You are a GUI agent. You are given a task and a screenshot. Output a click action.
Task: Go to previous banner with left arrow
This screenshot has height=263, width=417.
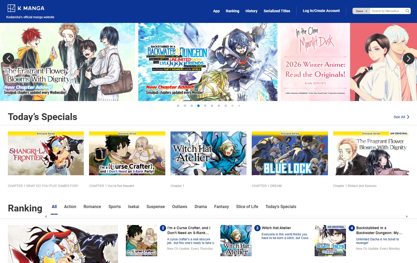point(8,59)
